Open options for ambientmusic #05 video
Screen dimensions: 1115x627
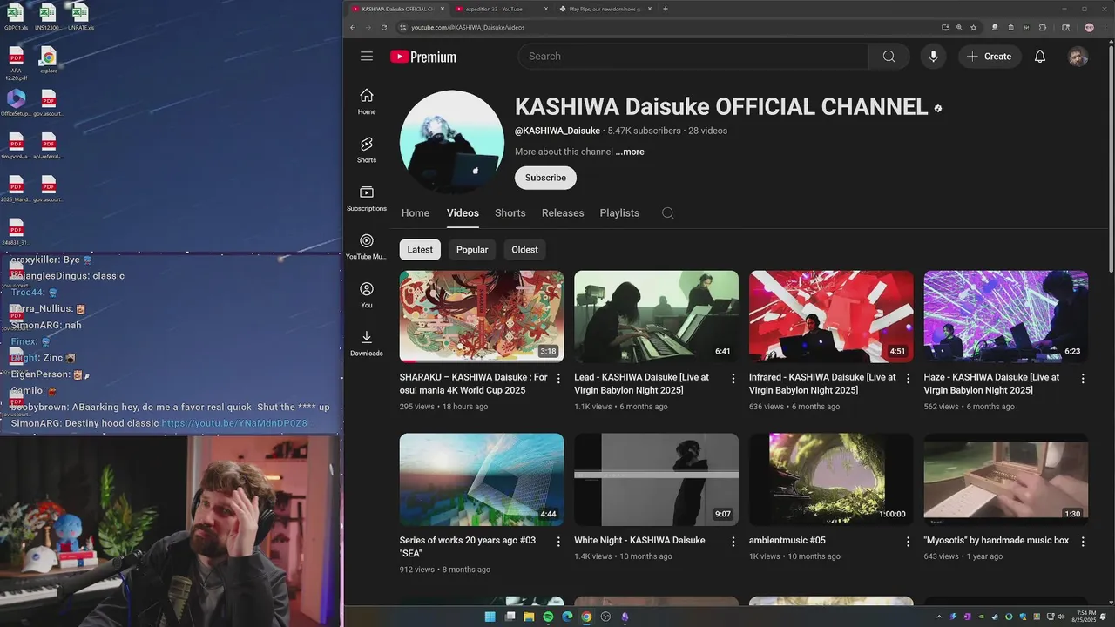pos(908,542)
